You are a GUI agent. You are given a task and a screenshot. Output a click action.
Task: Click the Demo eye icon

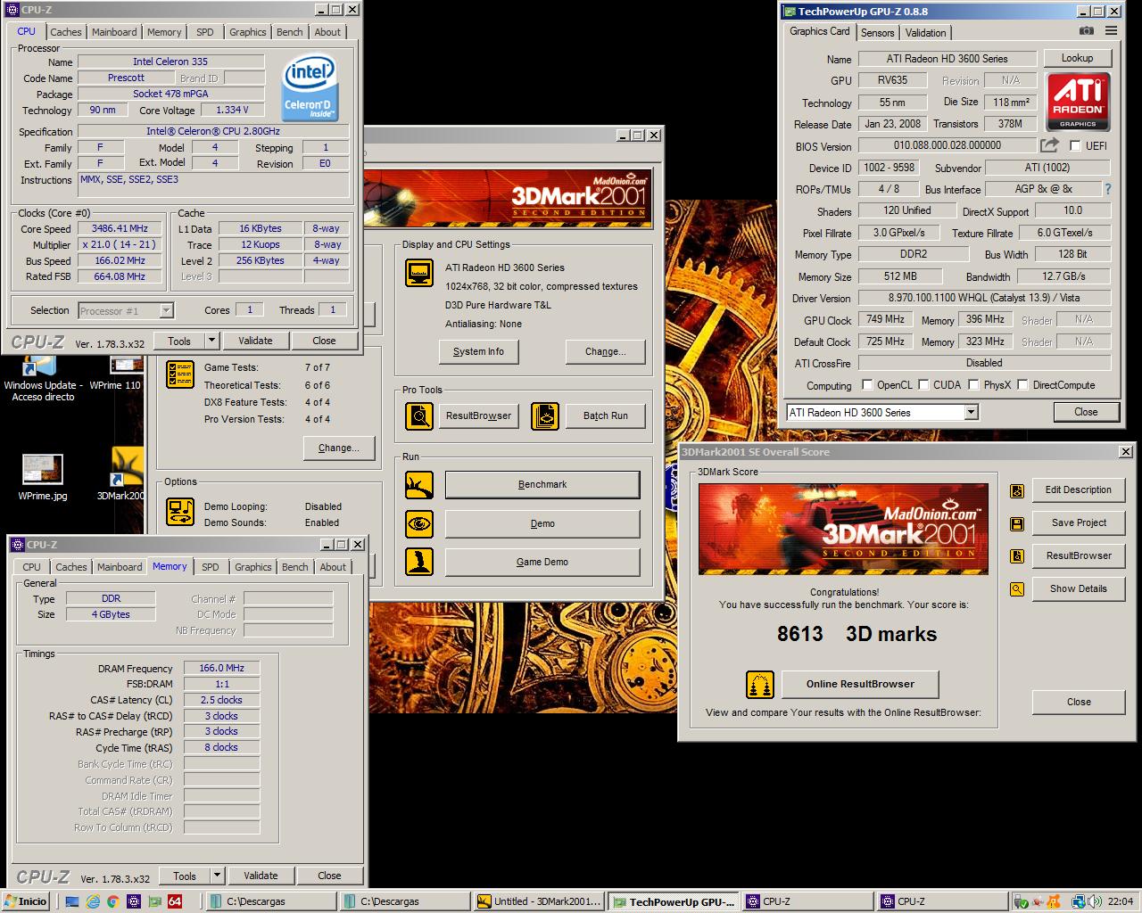419,523
